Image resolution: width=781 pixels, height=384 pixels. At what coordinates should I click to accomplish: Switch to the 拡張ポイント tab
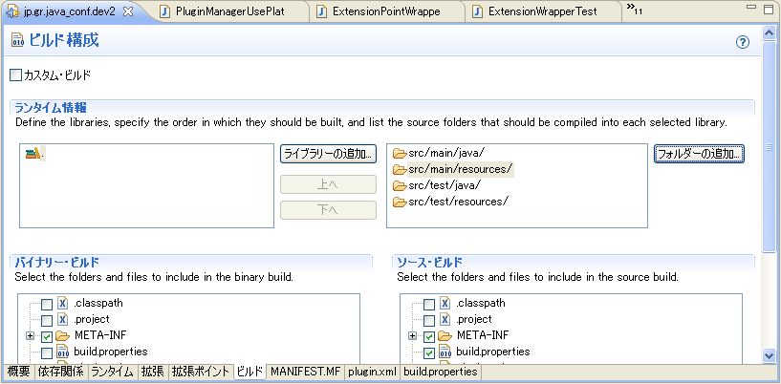pos(201,373)
